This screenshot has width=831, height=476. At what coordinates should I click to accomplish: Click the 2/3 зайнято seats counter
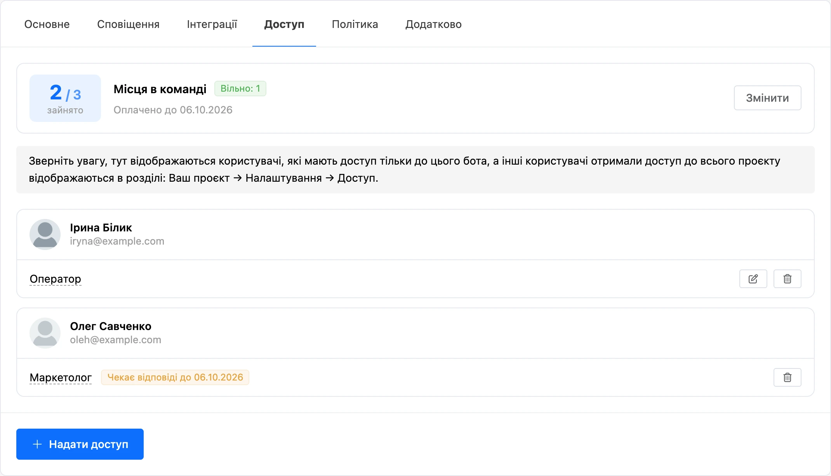[65, 98]
